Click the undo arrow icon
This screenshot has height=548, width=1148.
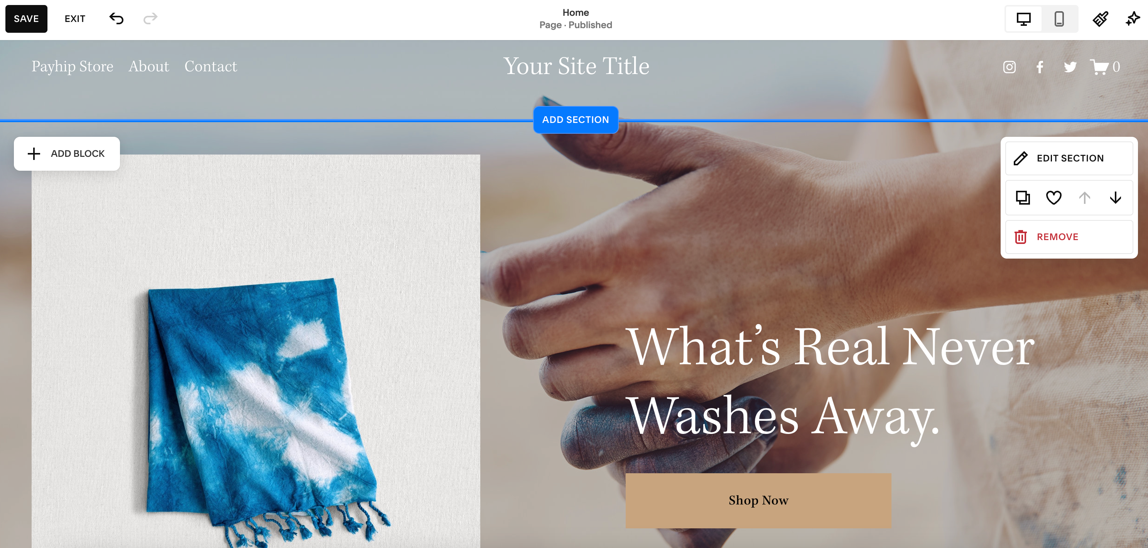click(x=116, y=19)
